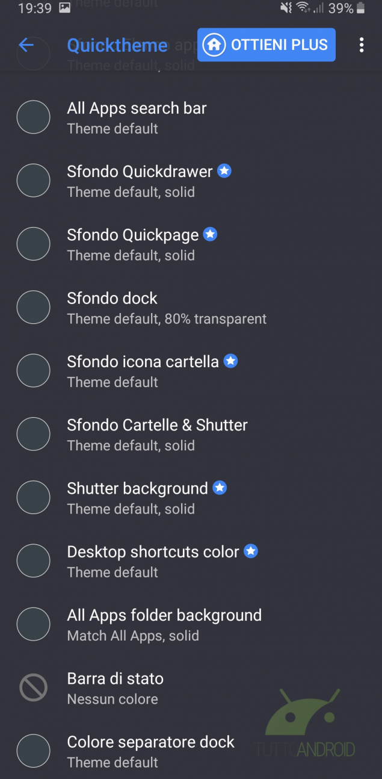The width and height of the screenshot is (382, 779).
Task: Tap the Plus star badge beside Sfondo Quickdrawer
Action: [224, 171]
